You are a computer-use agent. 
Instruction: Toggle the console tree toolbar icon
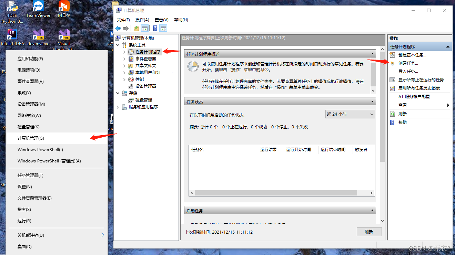145,28
